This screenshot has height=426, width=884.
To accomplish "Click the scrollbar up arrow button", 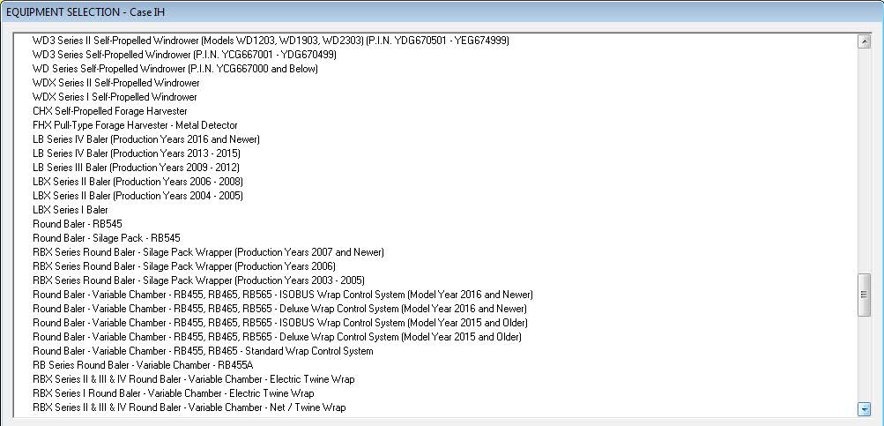I will [864, 41].
